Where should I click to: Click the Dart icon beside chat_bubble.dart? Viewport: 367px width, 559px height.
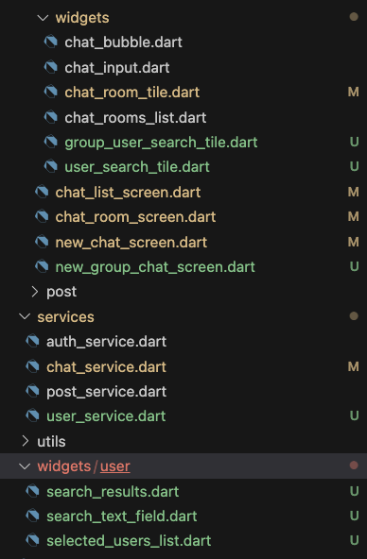[x=51, y=42]
